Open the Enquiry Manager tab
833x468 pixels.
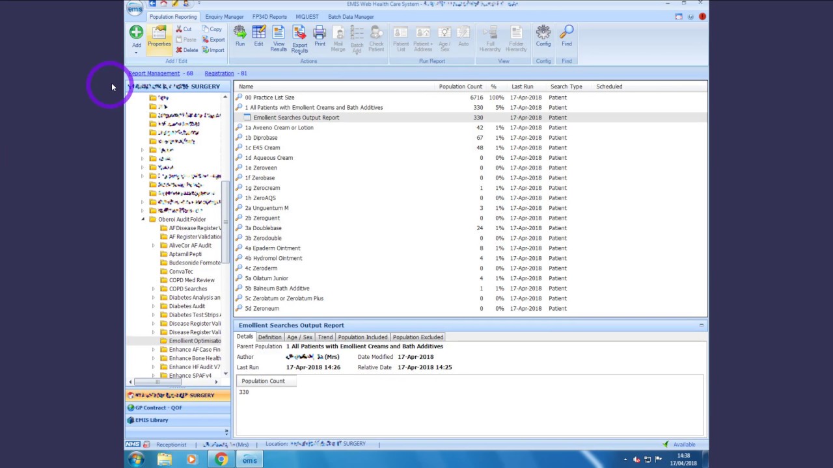point(225,17)
